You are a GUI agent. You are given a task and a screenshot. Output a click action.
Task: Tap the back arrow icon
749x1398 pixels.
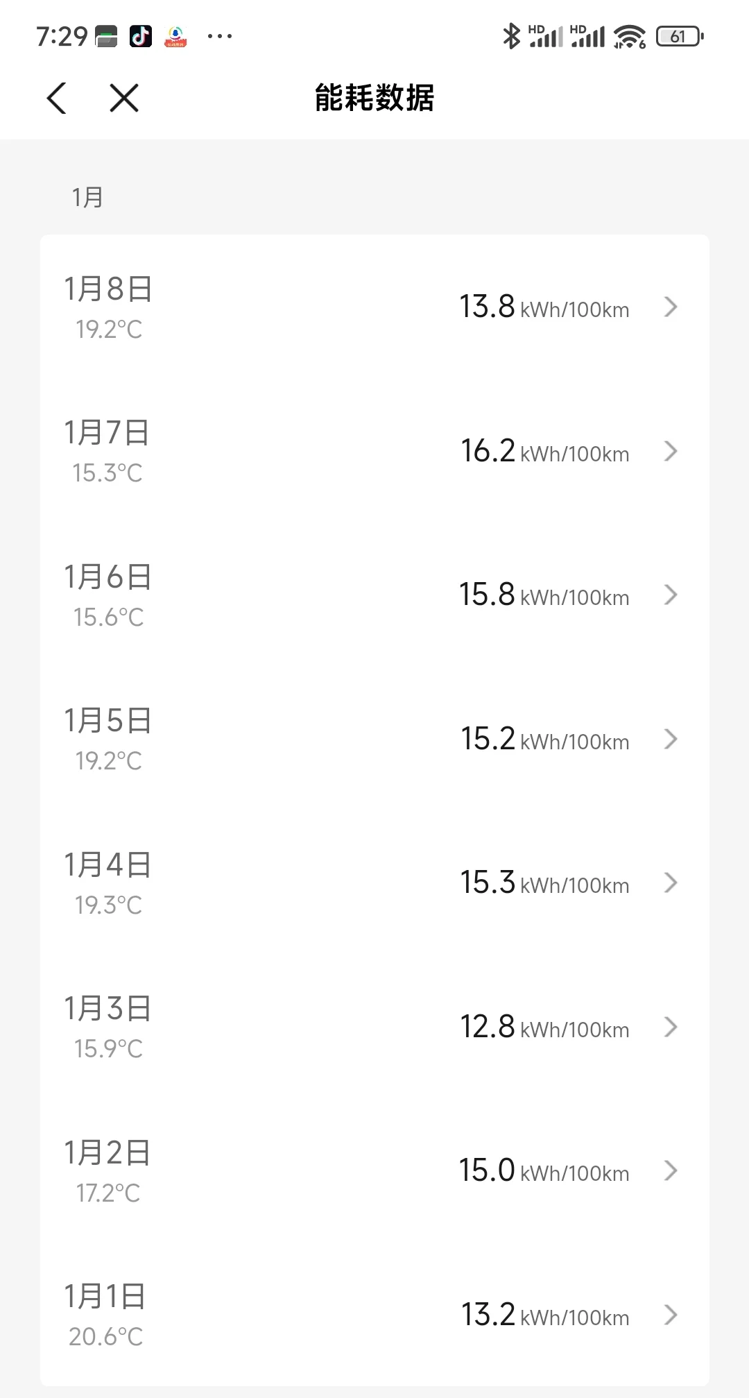pyautogui.click(x=57, y=98)
